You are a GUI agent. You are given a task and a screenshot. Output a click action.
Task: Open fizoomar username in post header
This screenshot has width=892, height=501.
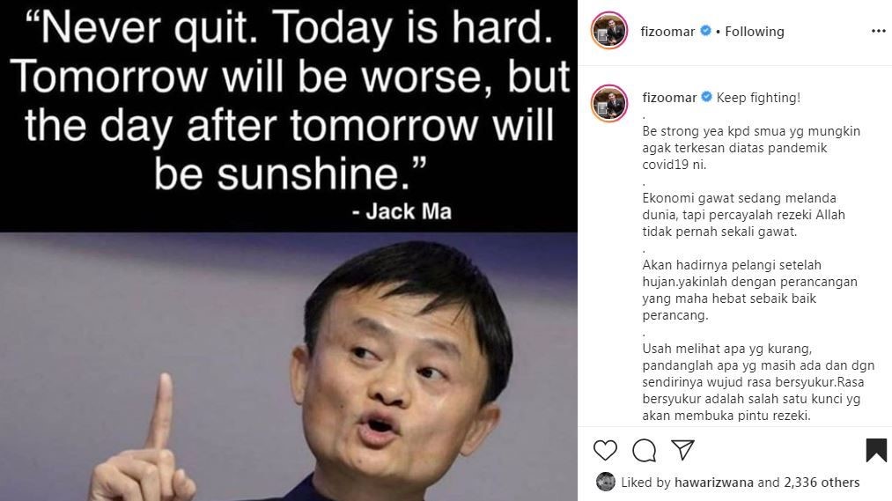pos(667,32)
